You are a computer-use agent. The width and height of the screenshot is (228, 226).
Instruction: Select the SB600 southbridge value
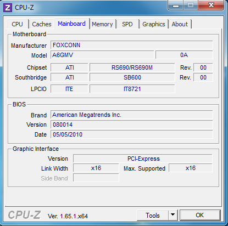click(x=132, y=77)
